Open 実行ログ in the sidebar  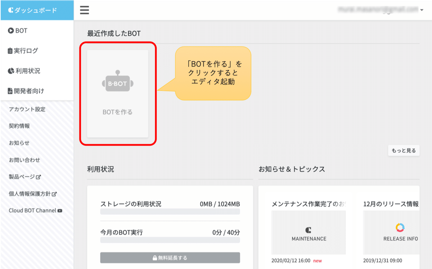click(x=26, y=51)
